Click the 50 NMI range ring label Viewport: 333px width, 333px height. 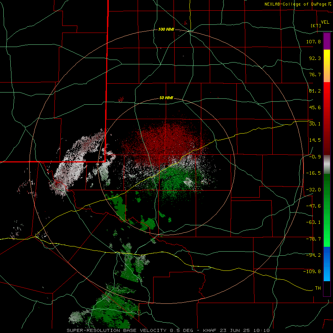pyautogui.click(x=166, y=98)
